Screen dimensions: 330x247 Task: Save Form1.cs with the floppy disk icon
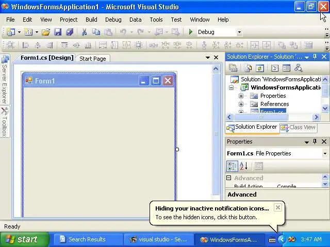pos(58,32)
